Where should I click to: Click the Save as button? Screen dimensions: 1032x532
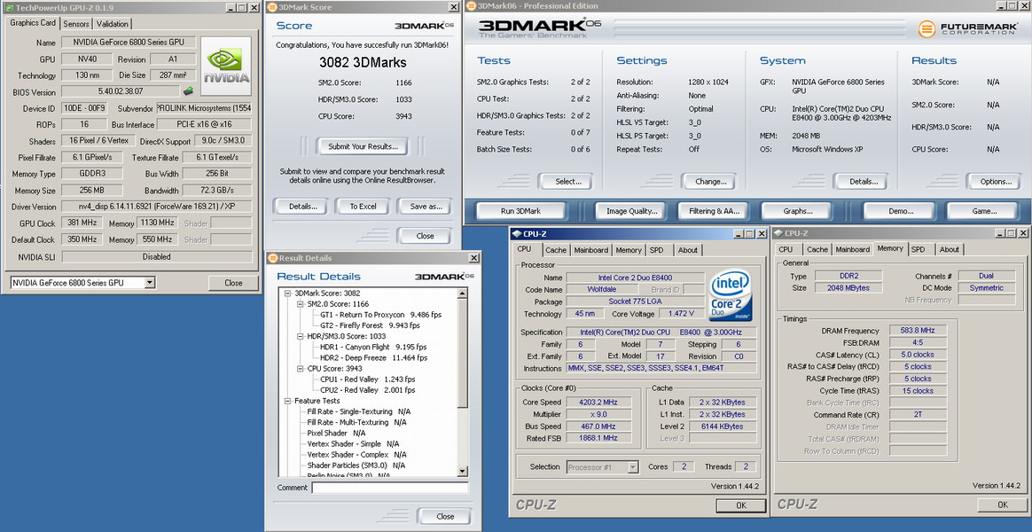pyautogui.click(x=426, y=206)
